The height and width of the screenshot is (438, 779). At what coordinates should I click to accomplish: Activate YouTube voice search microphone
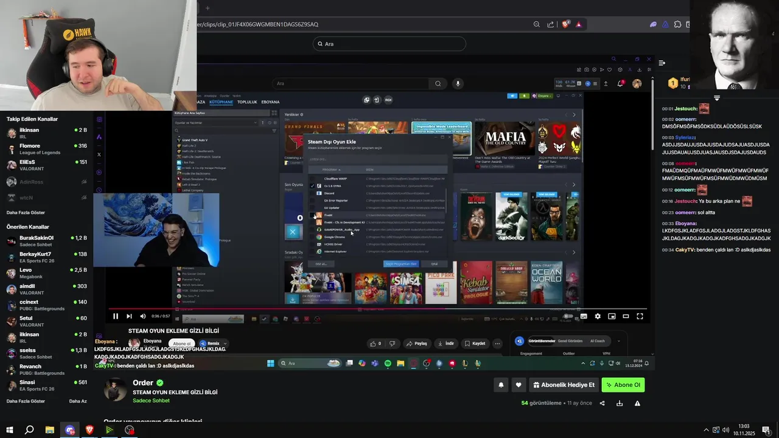point(458,83)
